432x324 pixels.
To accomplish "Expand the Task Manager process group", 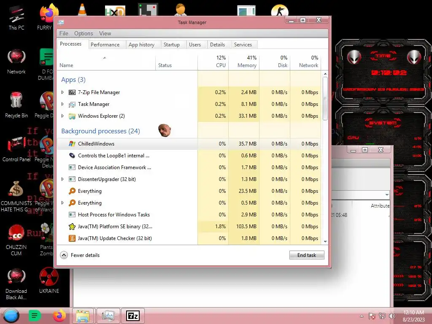I will 62,104.
